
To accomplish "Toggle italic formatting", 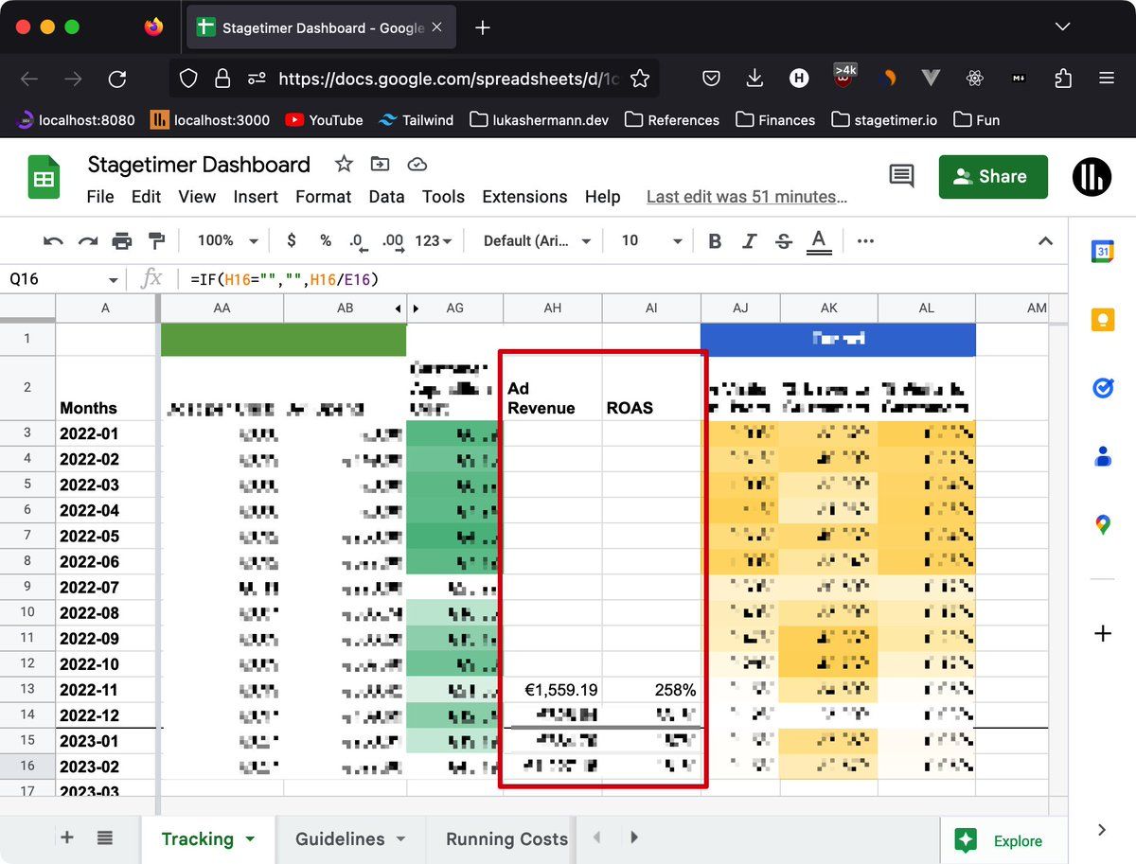I will click(x=749, y=241).
